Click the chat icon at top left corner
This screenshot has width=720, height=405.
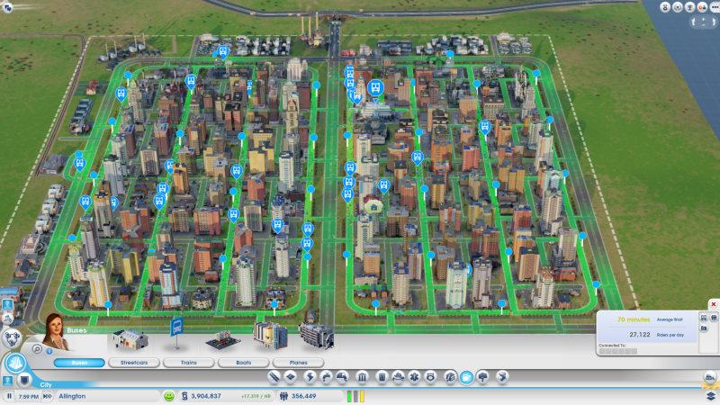click(7, 7)
